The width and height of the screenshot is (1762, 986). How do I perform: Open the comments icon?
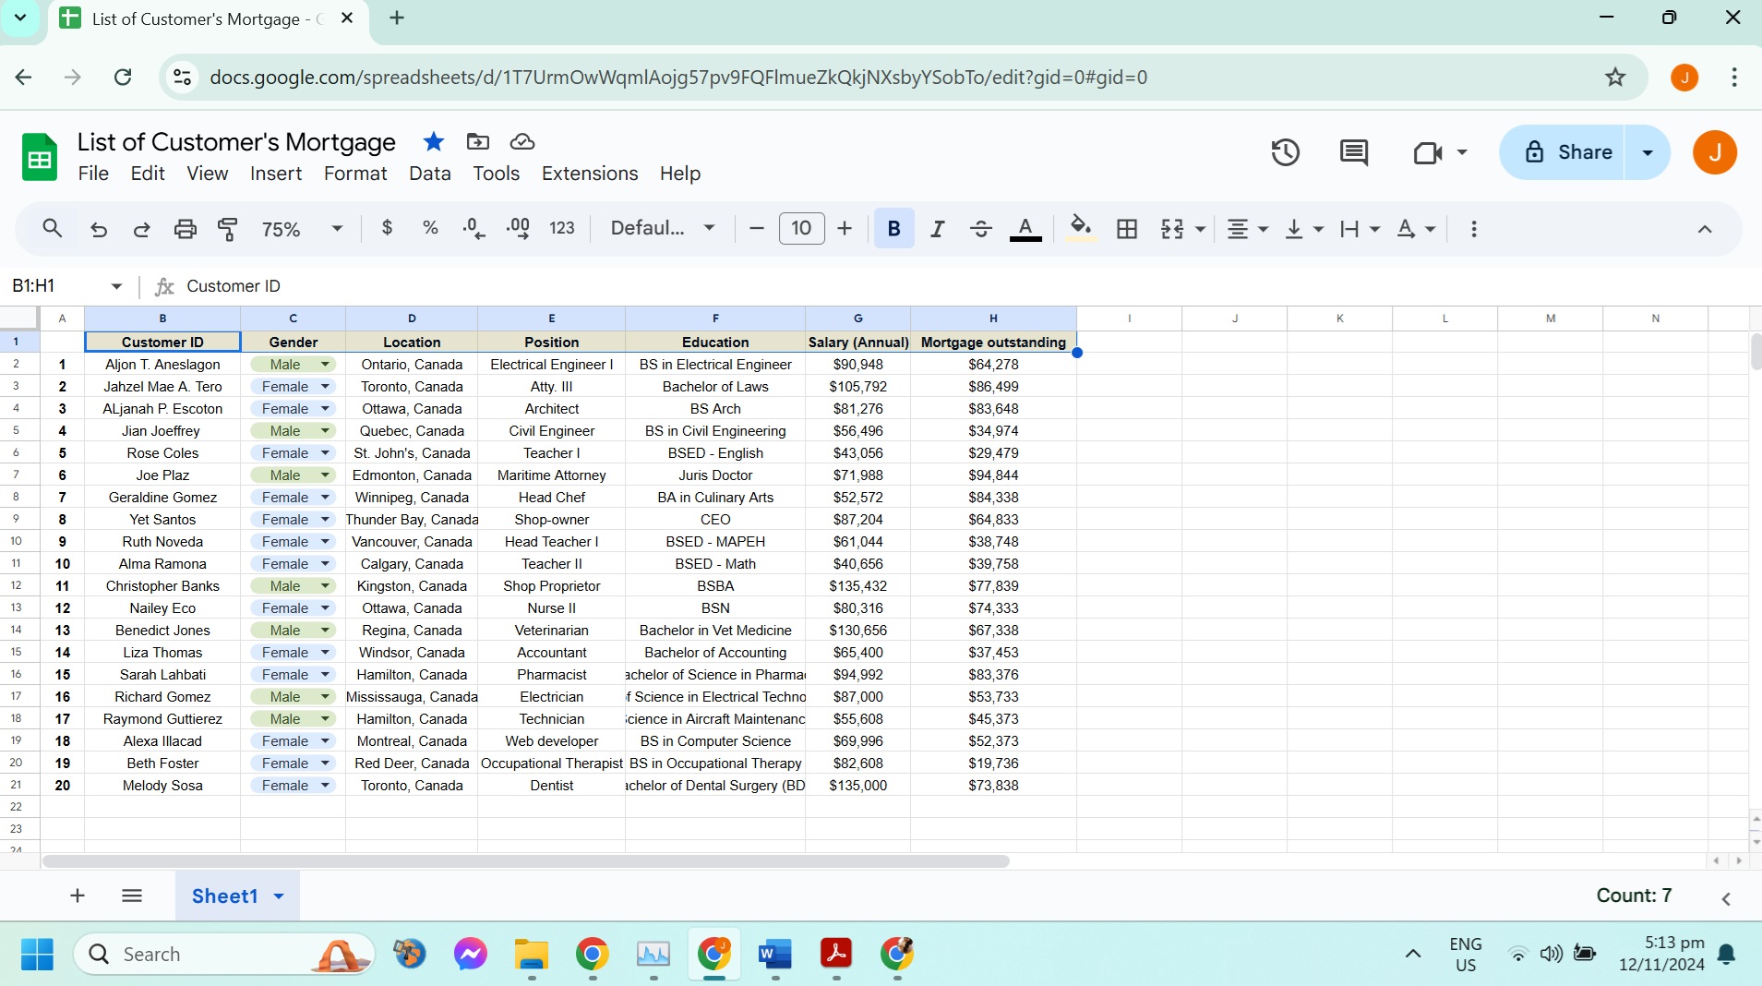click(x=1354, y=152)
